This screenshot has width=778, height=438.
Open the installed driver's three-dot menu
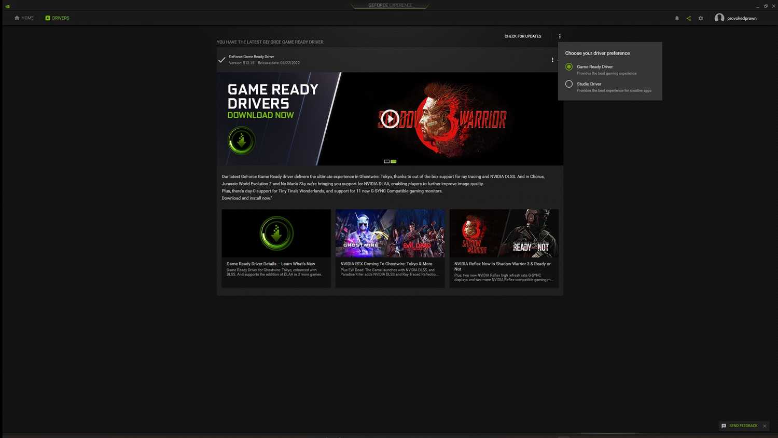(552, 60)
